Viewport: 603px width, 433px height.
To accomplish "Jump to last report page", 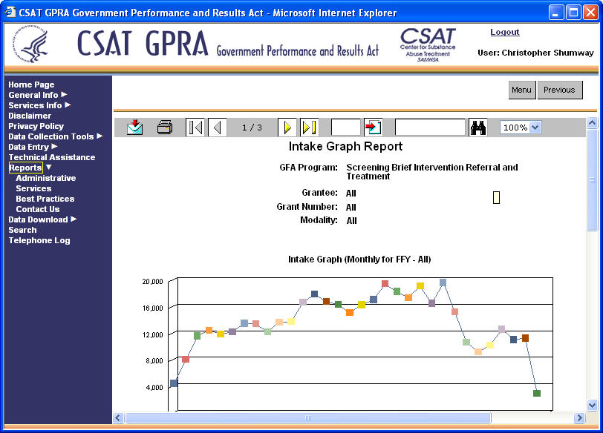I will tap(309, 128).
